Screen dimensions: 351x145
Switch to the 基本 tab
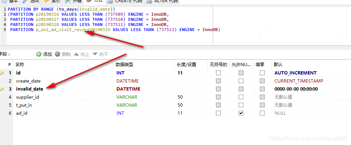10,1
